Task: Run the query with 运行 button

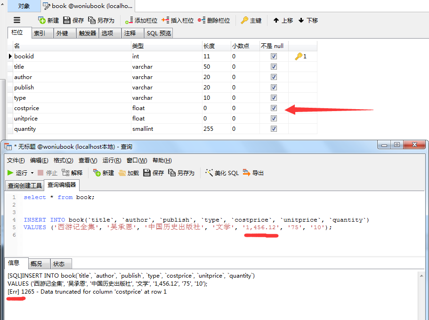Action: point(17,173)
